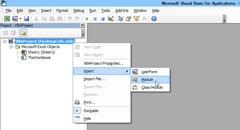Insert a Class Module from submenu
Screen dimensions: 240x130
[150, 87]
